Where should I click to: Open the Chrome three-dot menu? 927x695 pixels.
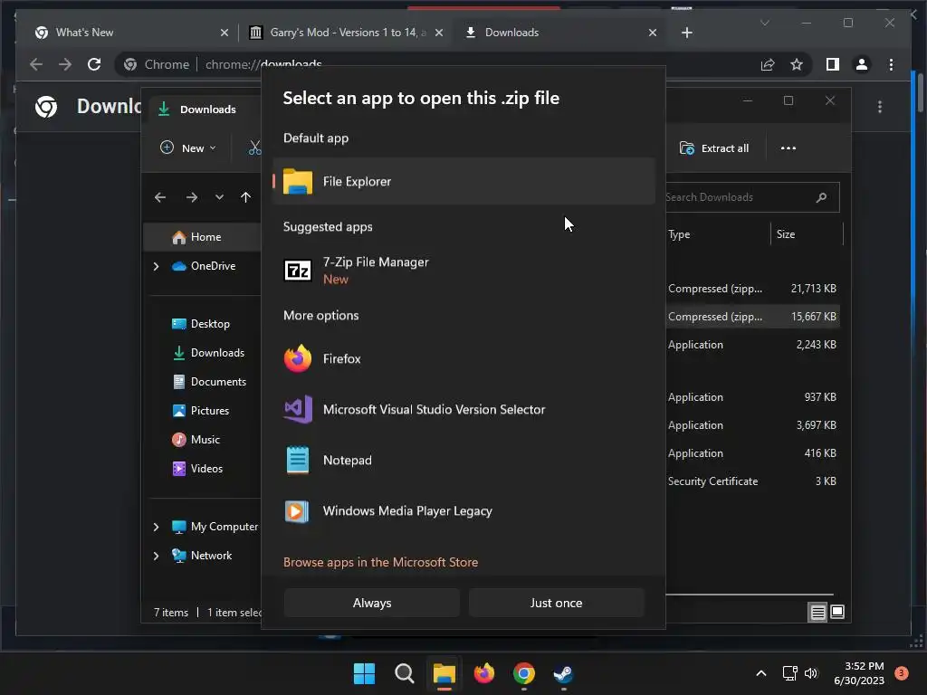click(891, 64)
